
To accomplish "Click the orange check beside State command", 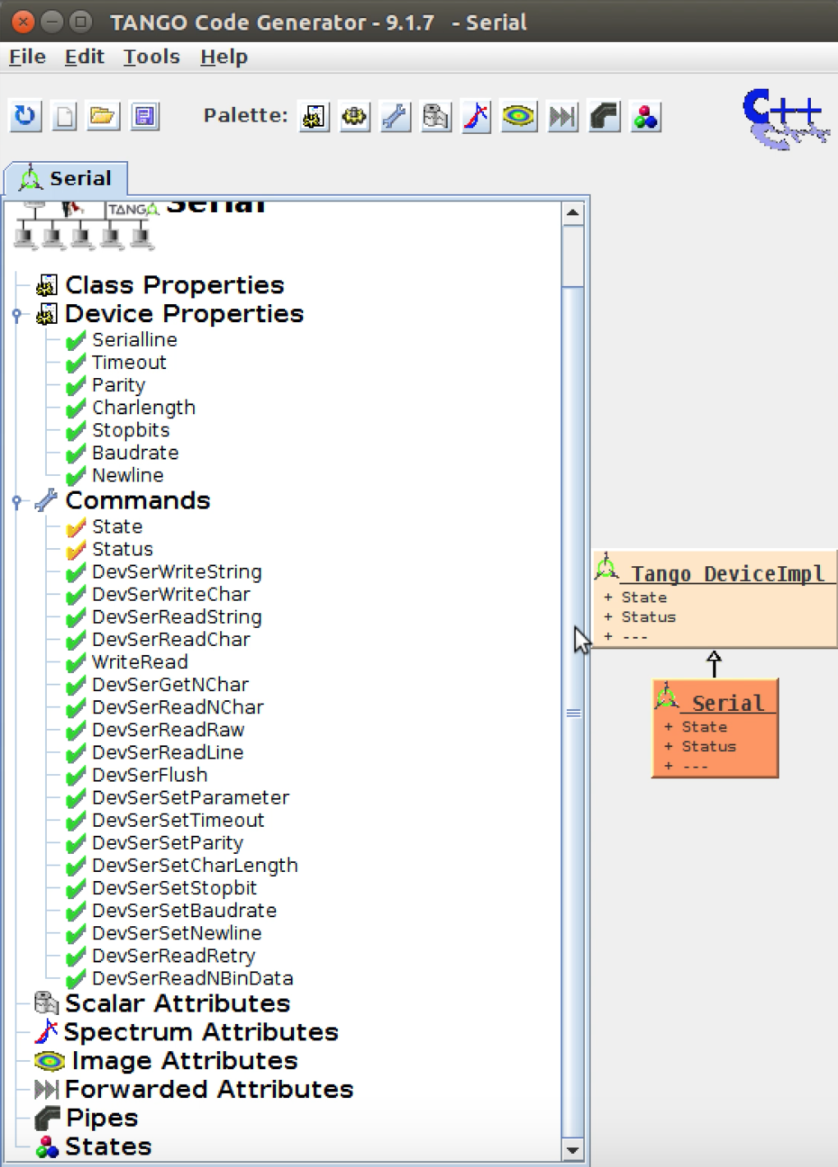I will [76, 527].
